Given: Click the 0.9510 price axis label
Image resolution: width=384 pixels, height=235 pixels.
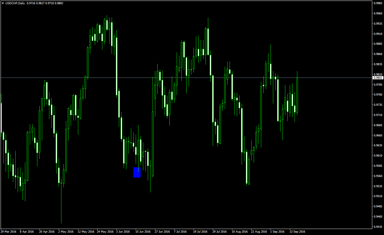Looking at the screenshot, I should coord(378,196).
